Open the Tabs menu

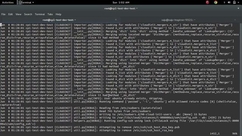pyautogui.click(x=50, y=14)
